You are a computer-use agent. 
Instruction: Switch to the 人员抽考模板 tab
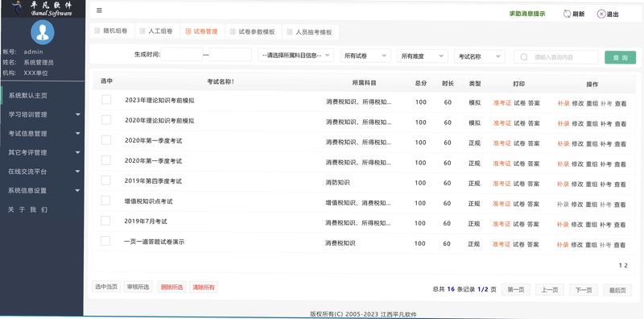(311, 32)
